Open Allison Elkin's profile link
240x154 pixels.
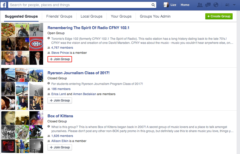[60, 141]
